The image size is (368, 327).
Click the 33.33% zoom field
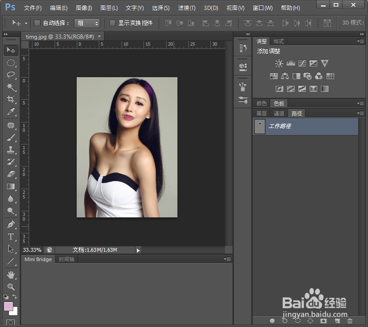(32, 250)
